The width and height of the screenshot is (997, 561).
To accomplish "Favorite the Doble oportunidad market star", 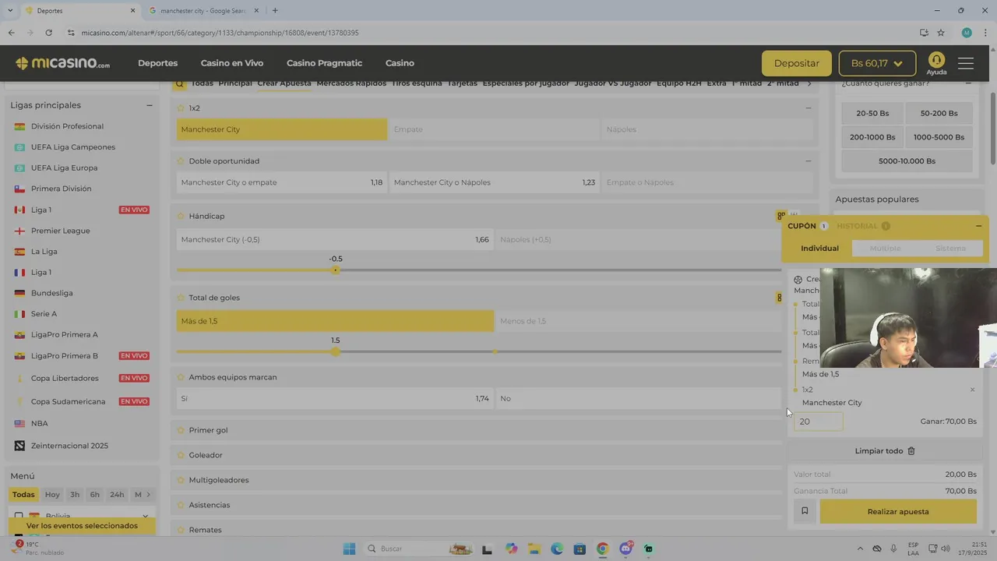I will point(181,161).
